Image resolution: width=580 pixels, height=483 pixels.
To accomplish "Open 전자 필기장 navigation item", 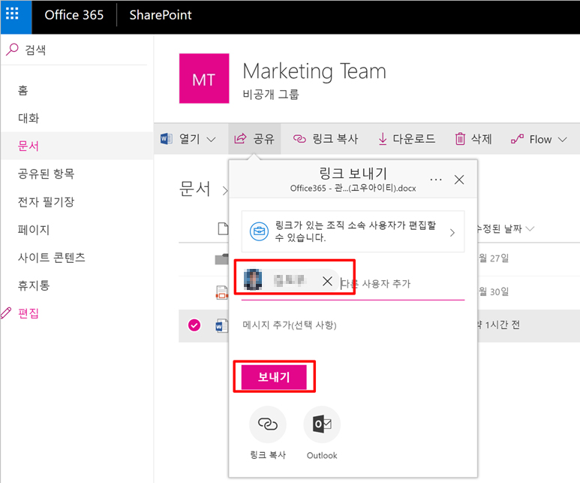I will click(47, 202).
